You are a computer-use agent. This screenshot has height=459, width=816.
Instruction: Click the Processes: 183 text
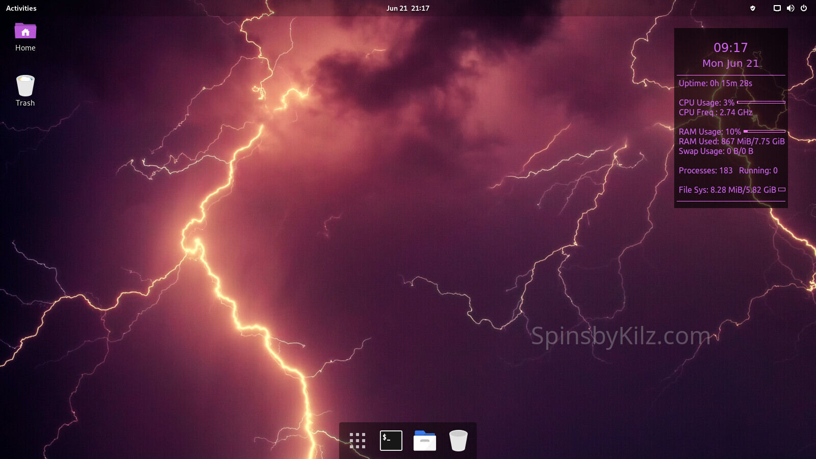tap(705, 170)
